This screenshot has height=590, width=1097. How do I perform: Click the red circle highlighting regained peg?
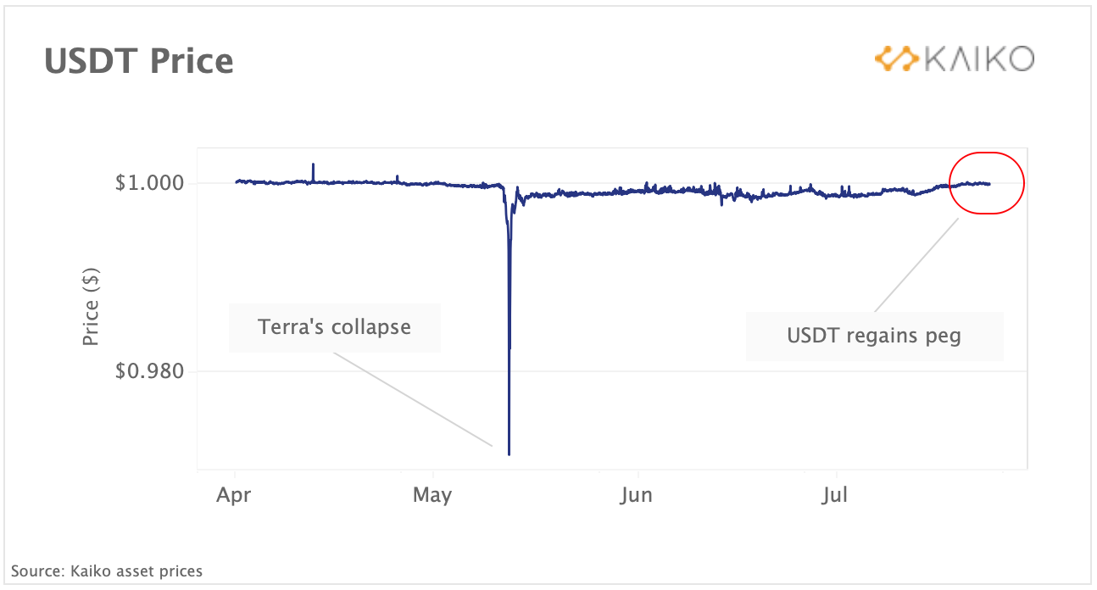987,183
